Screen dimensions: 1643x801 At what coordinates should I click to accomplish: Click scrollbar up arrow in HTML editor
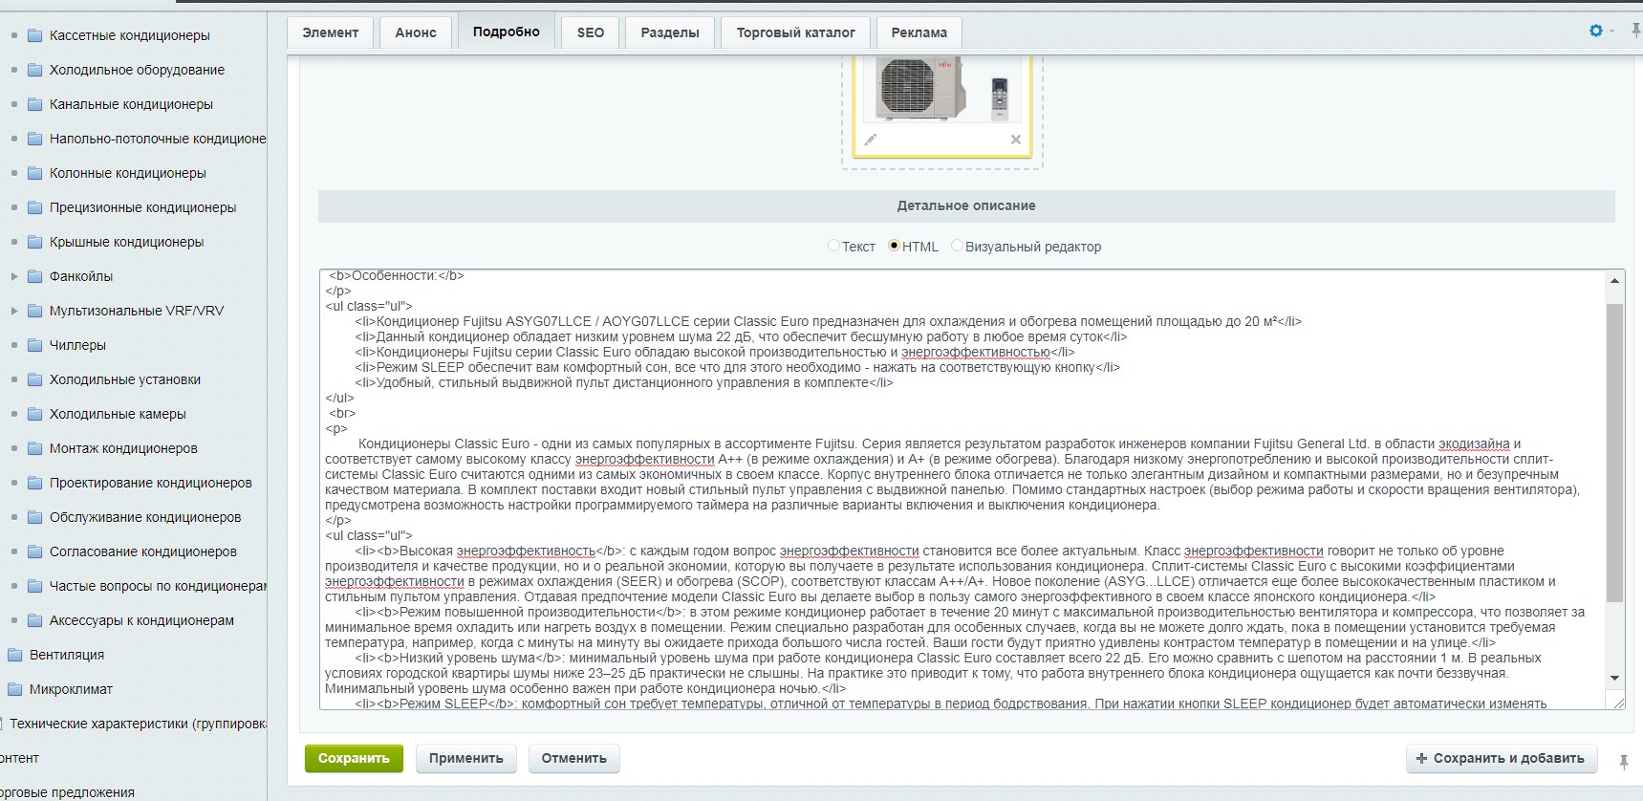(x=1614, y=280)
